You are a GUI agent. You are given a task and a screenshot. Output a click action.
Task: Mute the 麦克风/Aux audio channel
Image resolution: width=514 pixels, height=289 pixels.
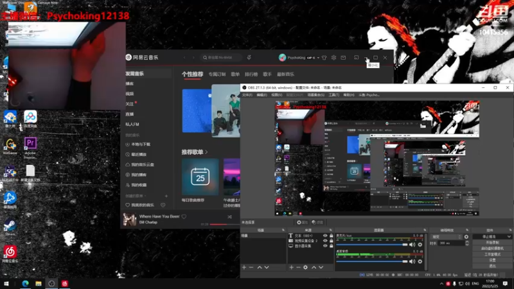(x=412, y=245)
